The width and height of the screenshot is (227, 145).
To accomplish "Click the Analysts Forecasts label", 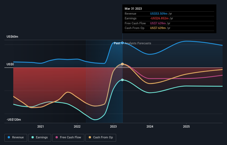I will point(138,43).
